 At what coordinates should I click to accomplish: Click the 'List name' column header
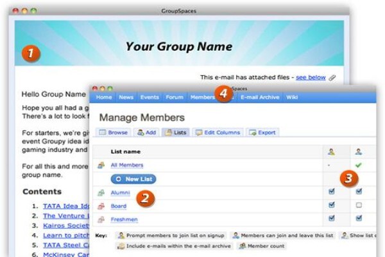tap(126, 152)
